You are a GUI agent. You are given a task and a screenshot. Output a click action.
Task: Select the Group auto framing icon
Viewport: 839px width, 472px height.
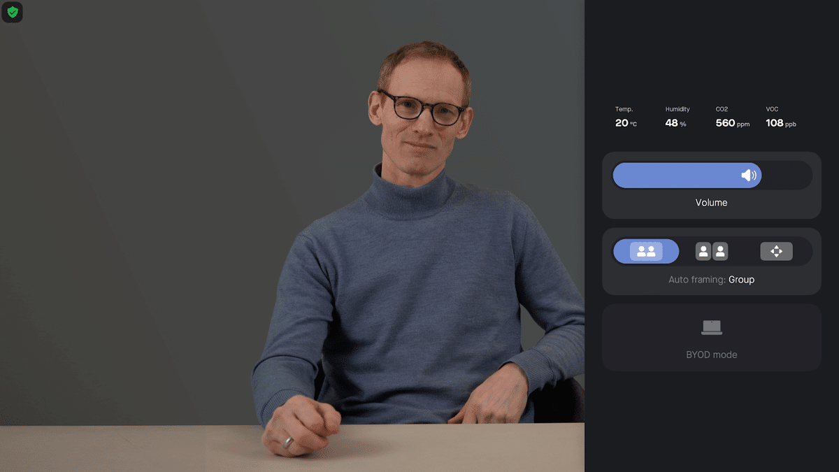(646, 251)
